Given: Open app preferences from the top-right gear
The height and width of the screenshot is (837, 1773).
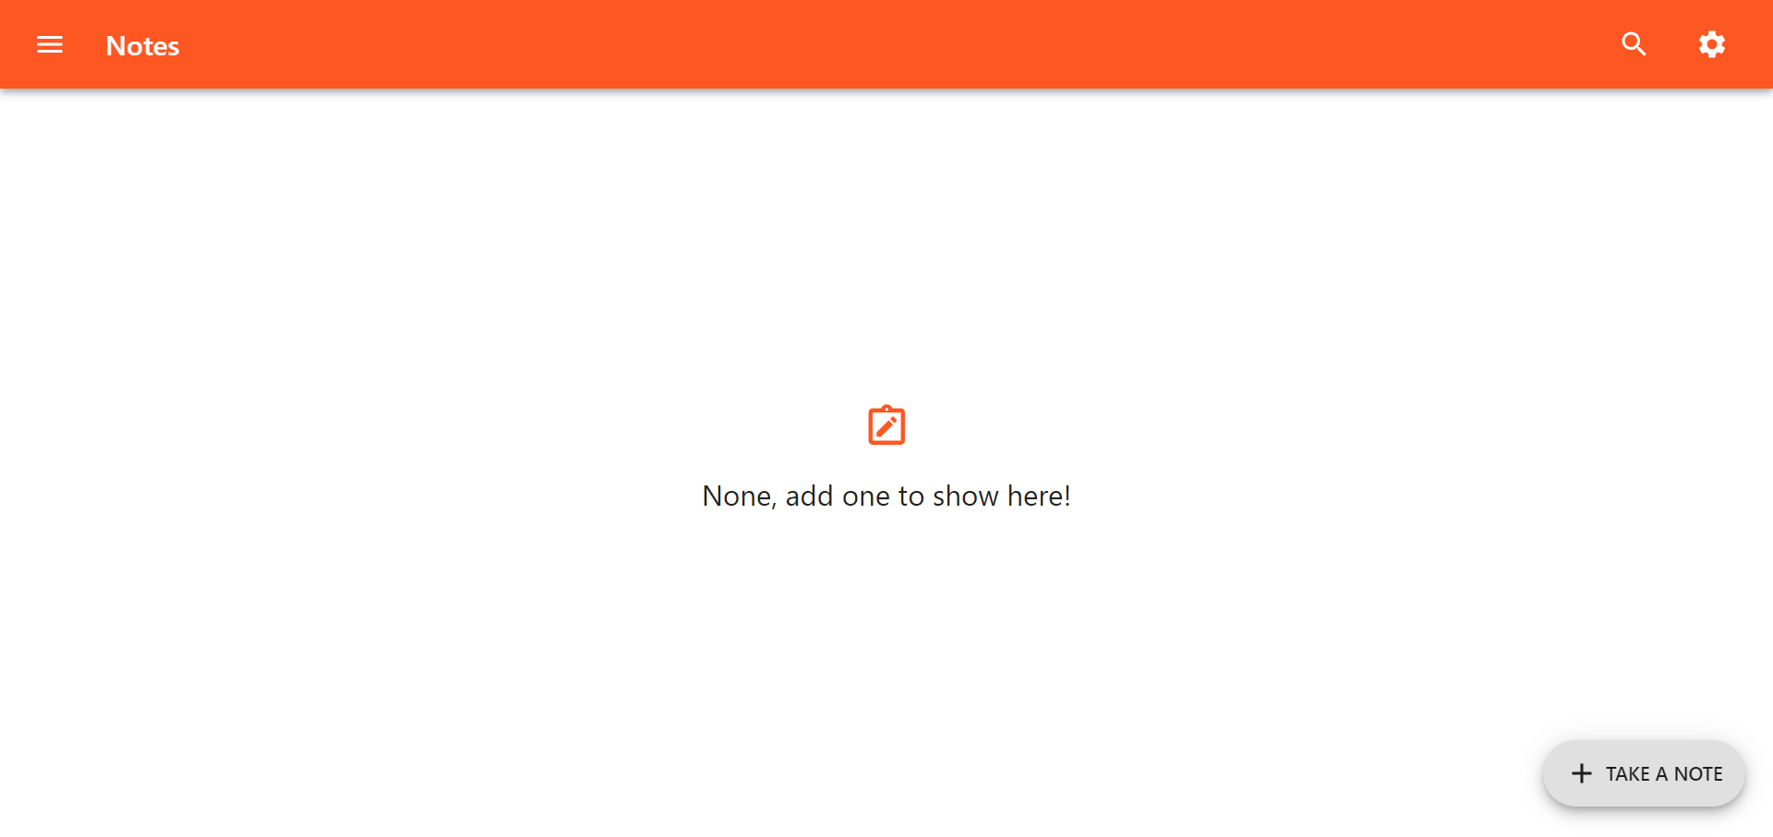Looking at the screenshot, I should [1711, 44].
